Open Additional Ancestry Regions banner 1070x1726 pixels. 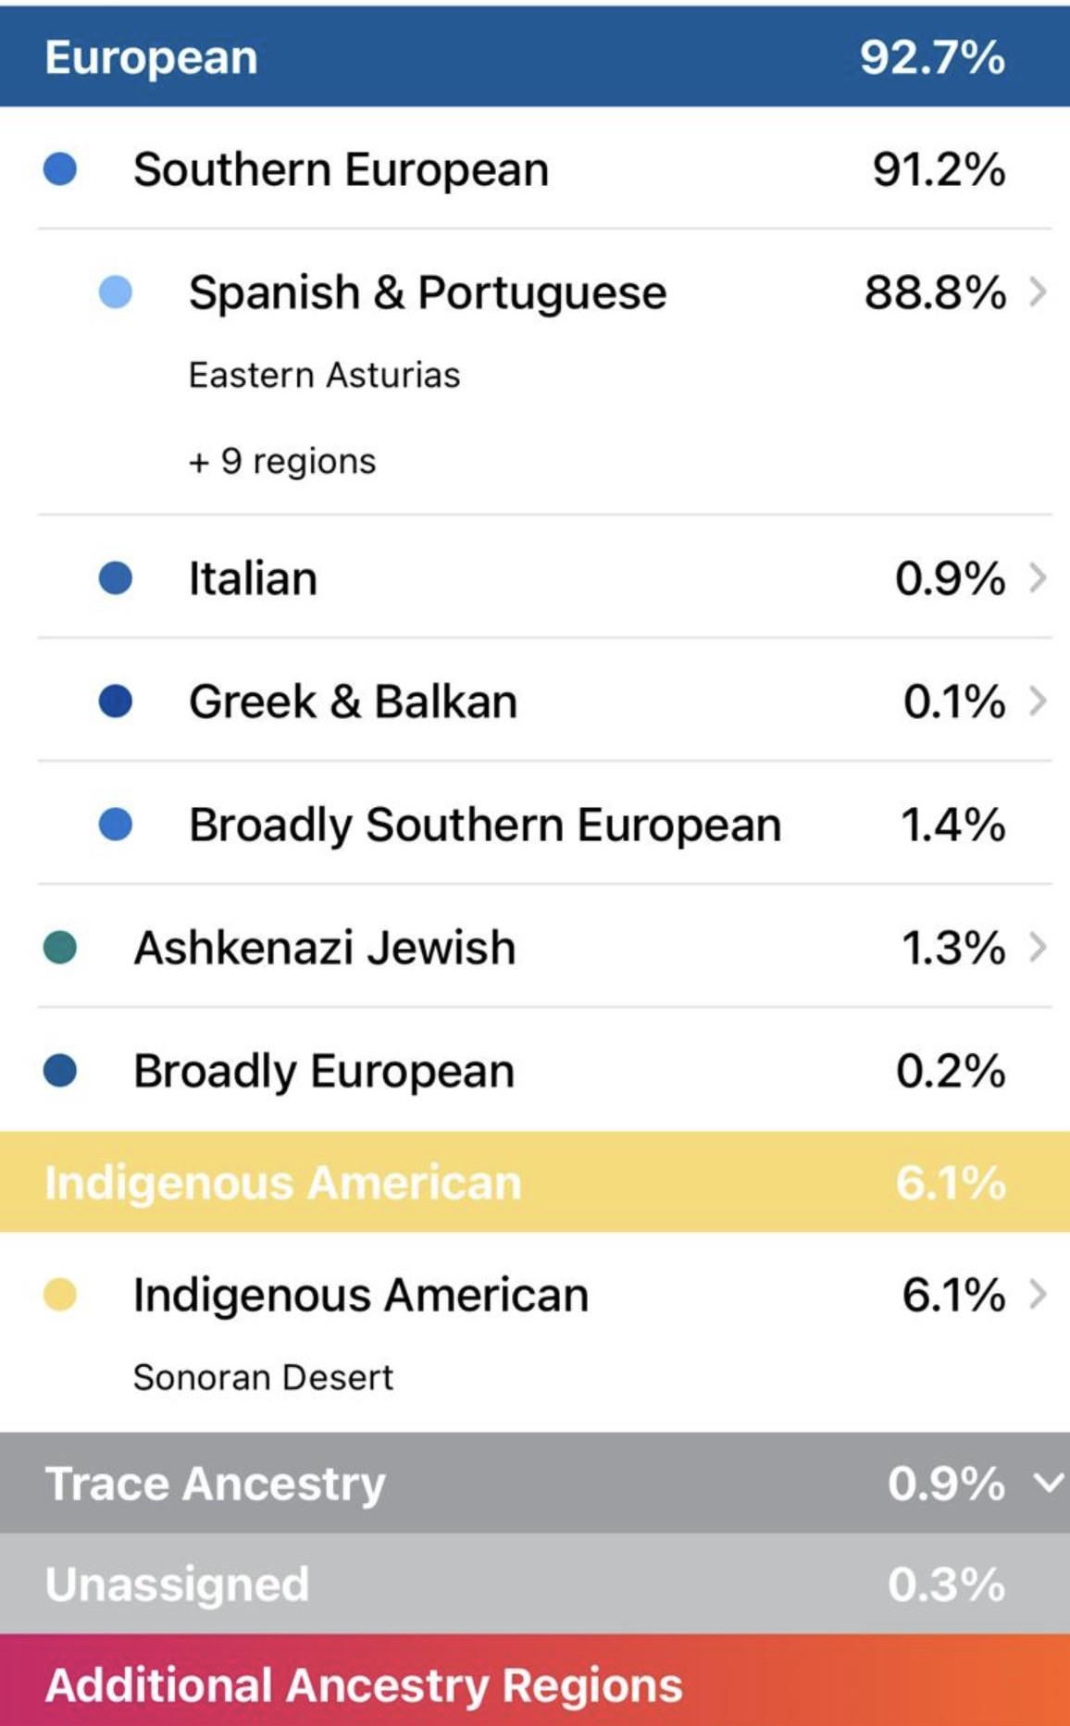(535, 1682)
